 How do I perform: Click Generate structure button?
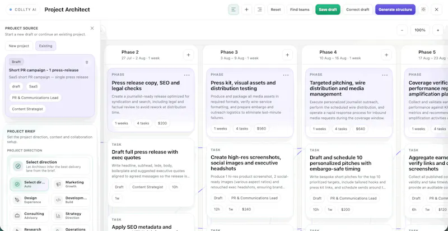(395, 10)
